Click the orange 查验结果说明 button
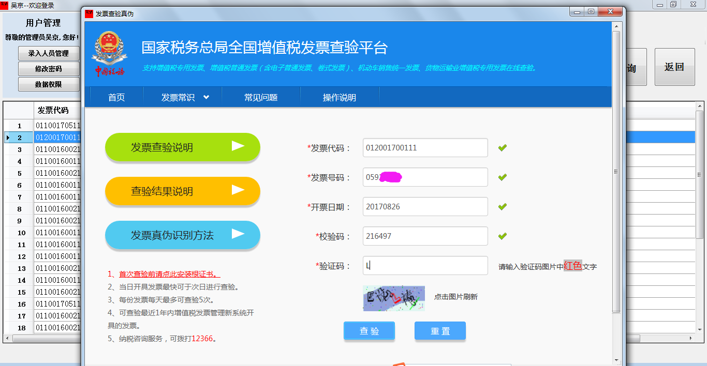The width and height of the screenshot is (707, 366). (183, 191)
